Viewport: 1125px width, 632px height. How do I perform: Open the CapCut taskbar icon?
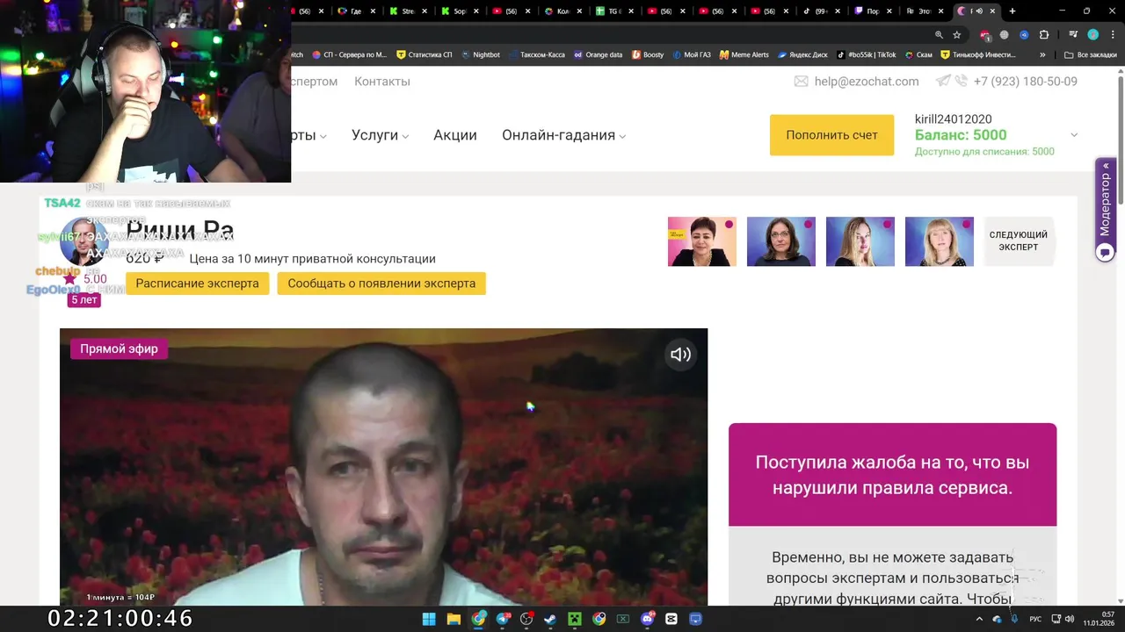671,619
